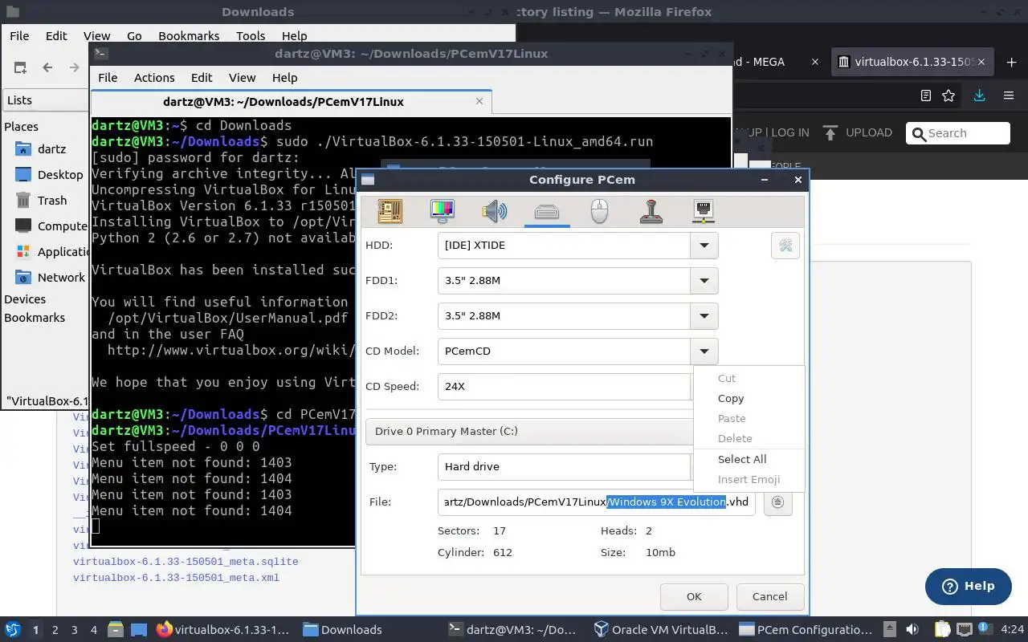Close the dartz@VM3 terminal tab

click(x=479, y=101)
